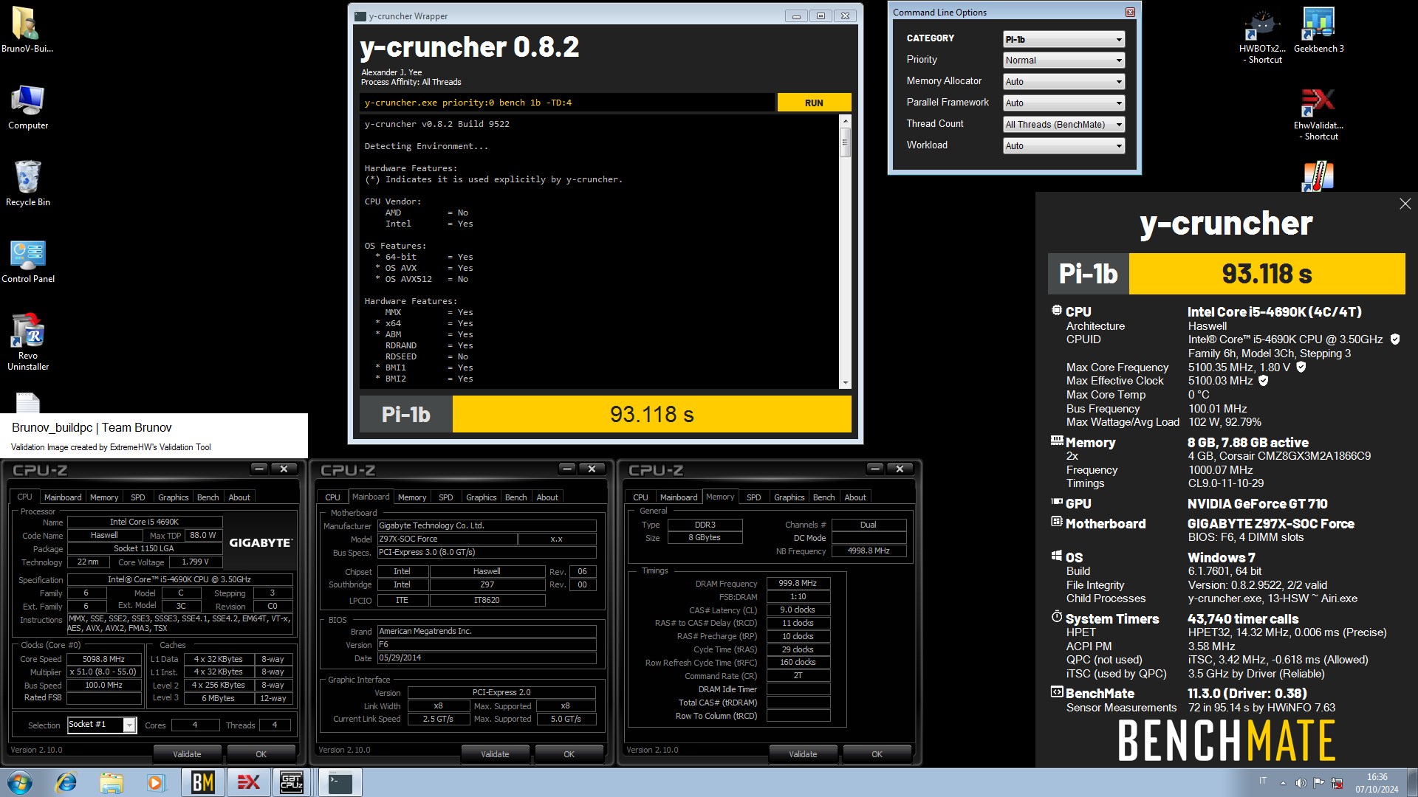Screen dimensions: 1418x797
Task: Open Graphics tab in second CPU-Z window
Action: [x=481, y=497]
